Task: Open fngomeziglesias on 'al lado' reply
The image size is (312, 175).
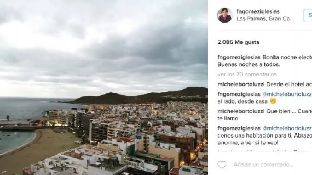Action: point(239,94)
